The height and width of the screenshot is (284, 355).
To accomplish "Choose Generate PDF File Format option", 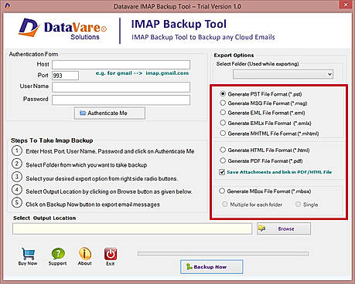I will click(223, 161).
